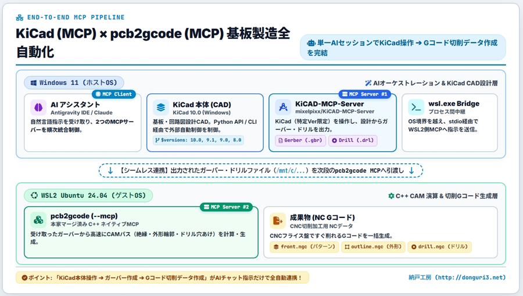Click the AI アシスタント card title
This screenshot has height=296, width=523.
click(x=75, y=105)
